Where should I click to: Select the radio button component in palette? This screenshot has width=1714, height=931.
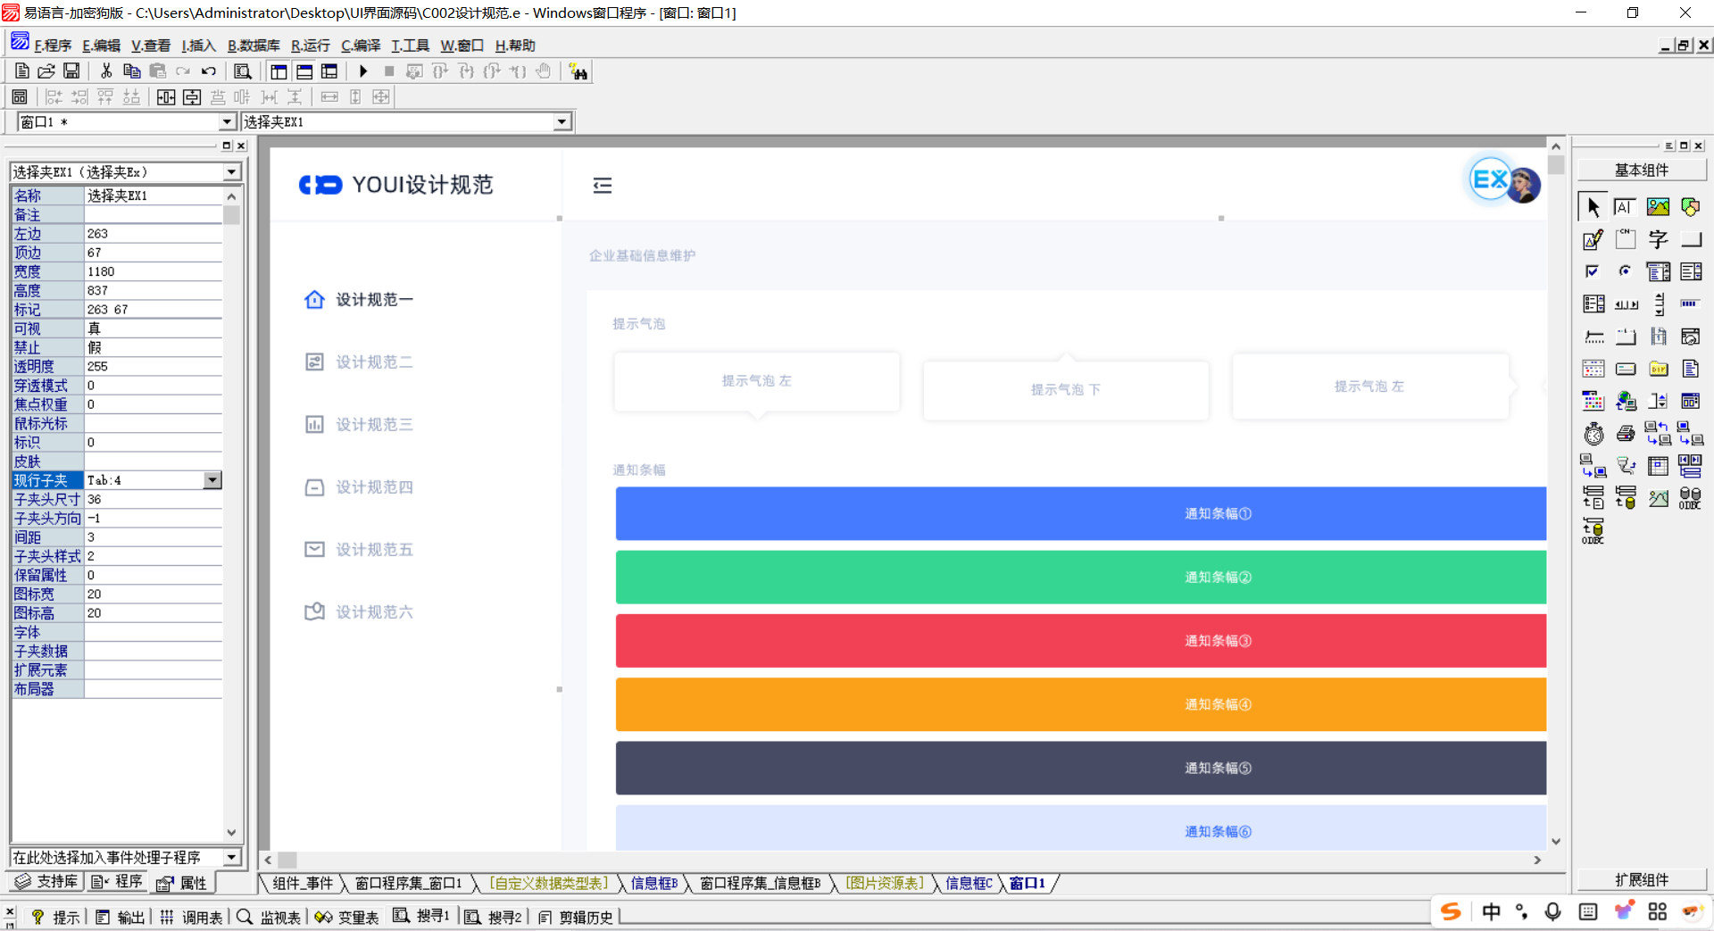click(x=1626, y=271)
